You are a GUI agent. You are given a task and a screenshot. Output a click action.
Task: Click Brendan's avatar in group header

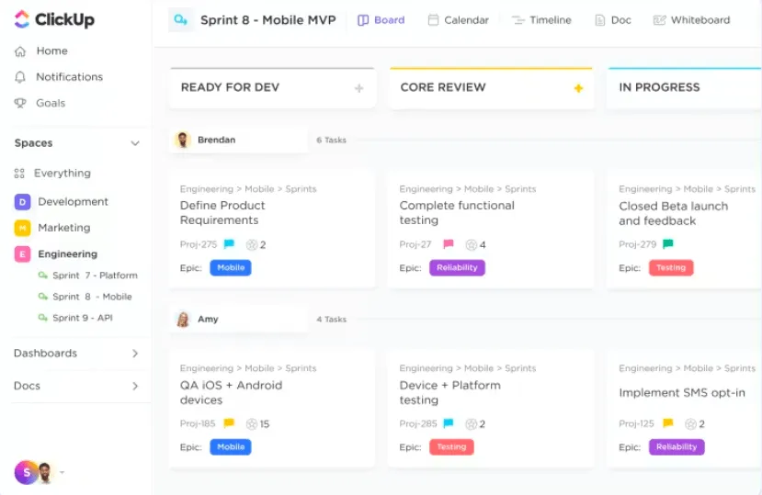[183, 140]
